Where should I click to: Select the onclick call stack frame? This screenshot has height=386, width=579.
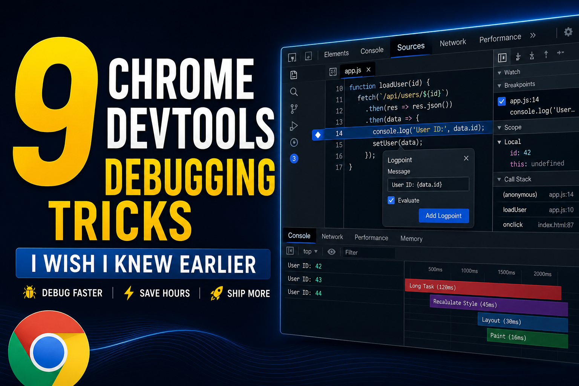tap(513, 225)
